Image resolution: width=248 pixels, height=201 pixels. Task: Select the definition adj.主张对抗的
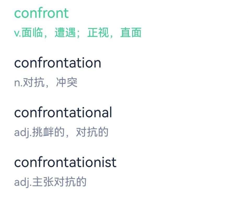50,182
